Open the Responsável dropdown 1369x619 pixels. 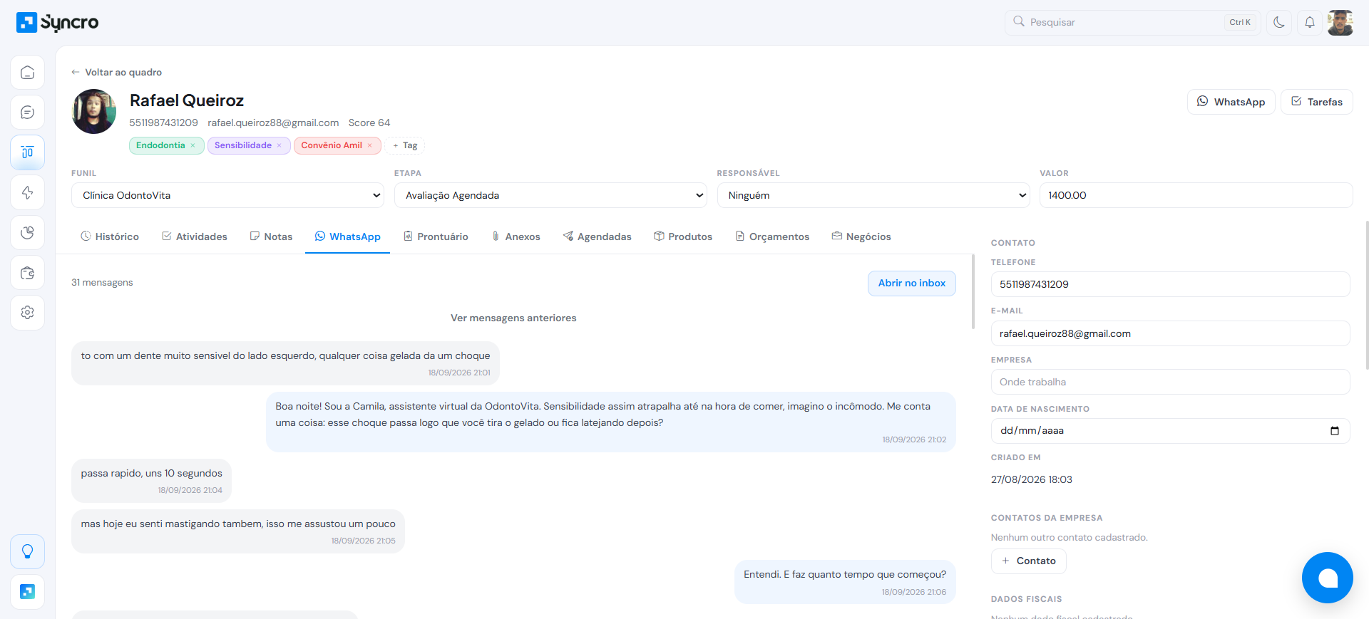pyautogui.click(x=873, y=195)
